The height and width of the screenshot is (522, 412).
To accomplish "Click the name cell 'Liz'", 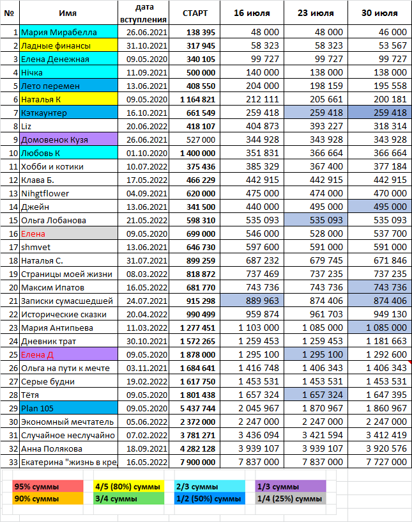I will 68,126.
